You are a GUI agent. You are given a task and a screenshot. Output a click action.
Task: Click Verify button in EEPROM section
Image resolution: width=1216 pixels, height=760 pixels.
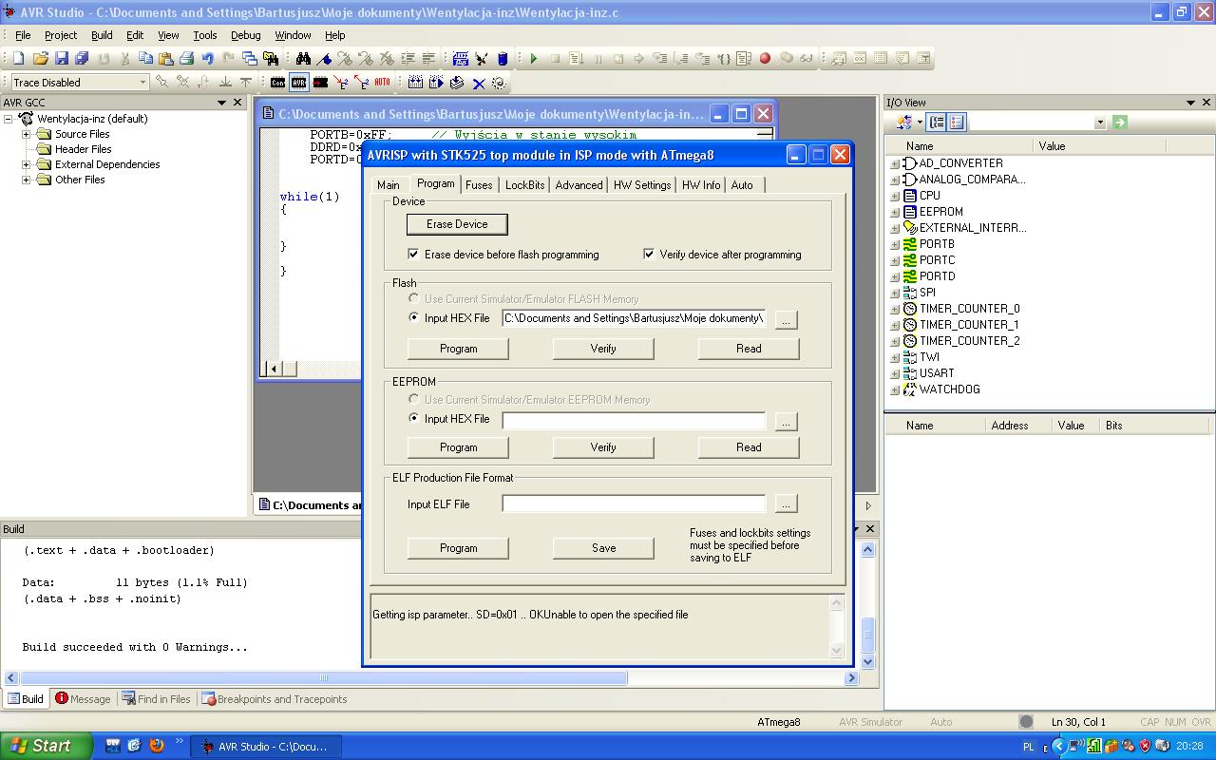[603, 447]
